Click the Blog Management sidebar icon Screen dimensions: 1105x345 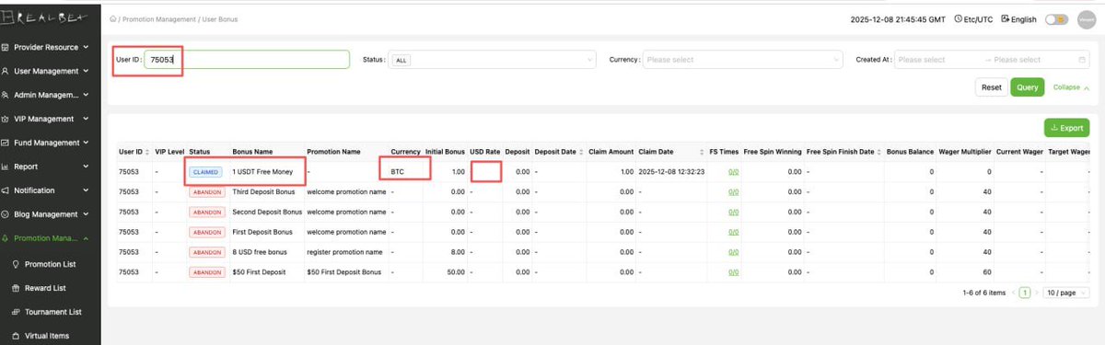pos(6,214)
